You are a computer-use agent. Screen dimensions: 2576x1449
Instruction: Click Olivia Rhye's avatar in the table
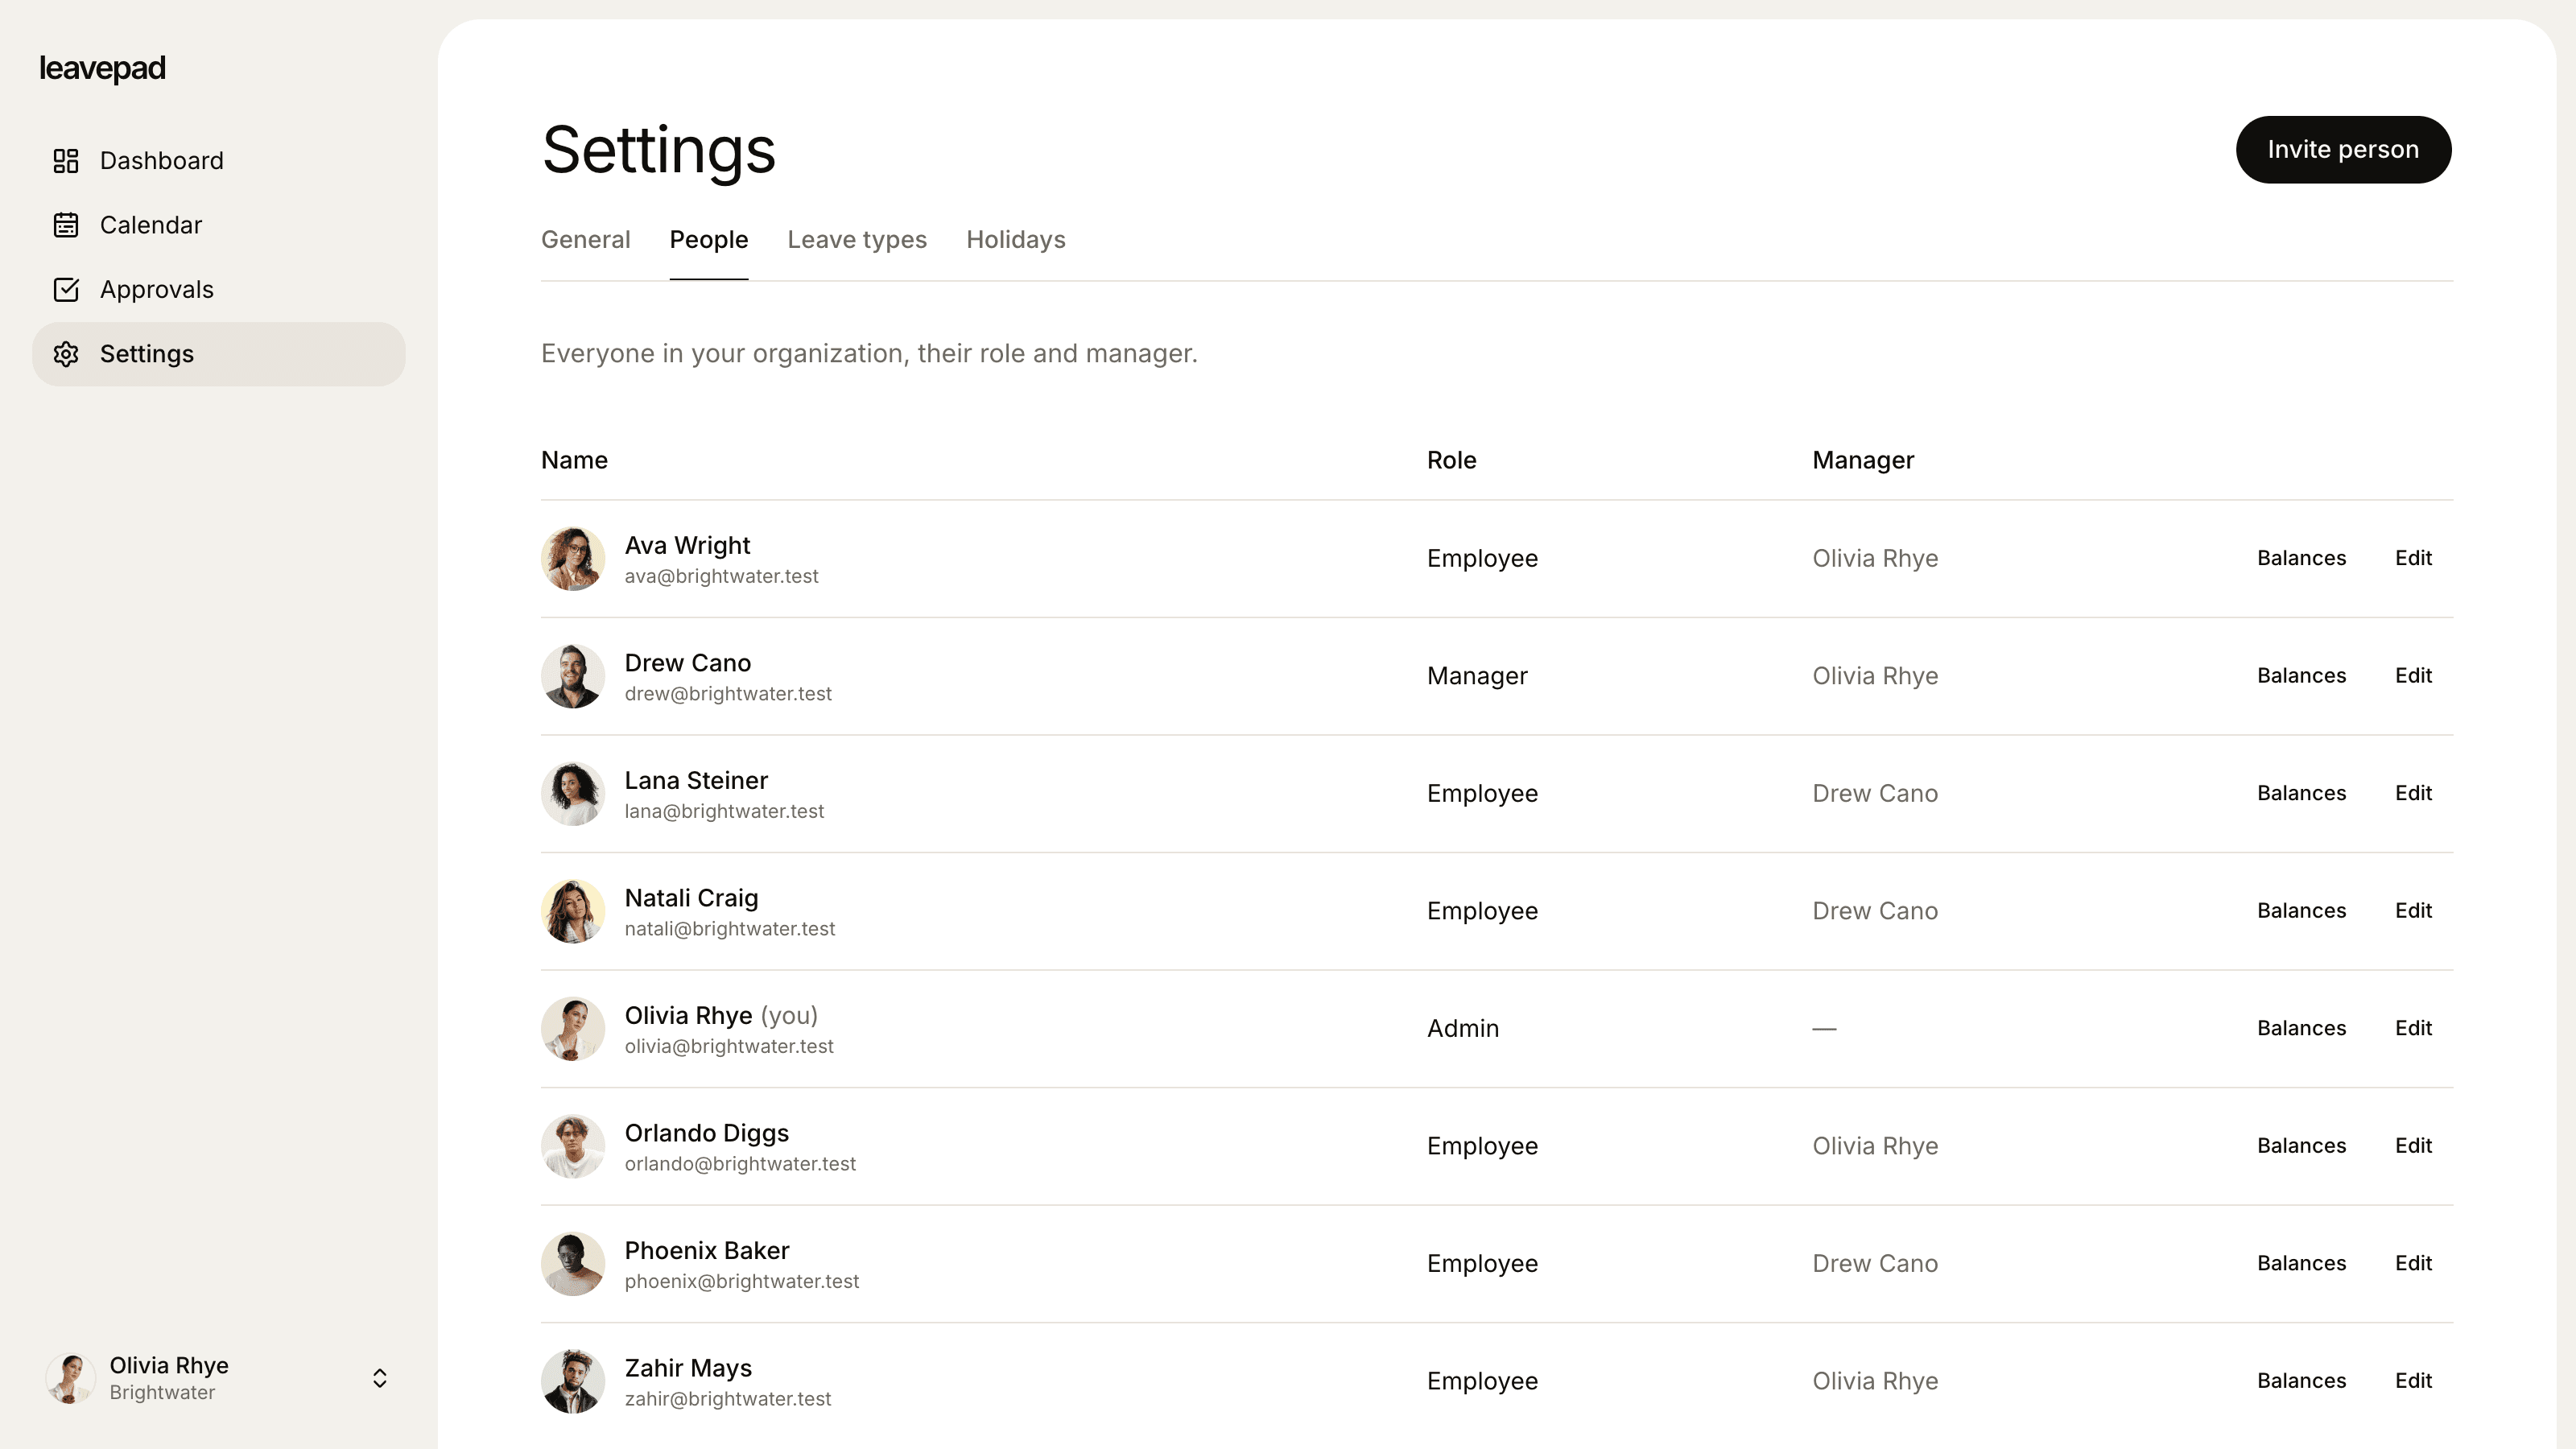[573, 1029]
